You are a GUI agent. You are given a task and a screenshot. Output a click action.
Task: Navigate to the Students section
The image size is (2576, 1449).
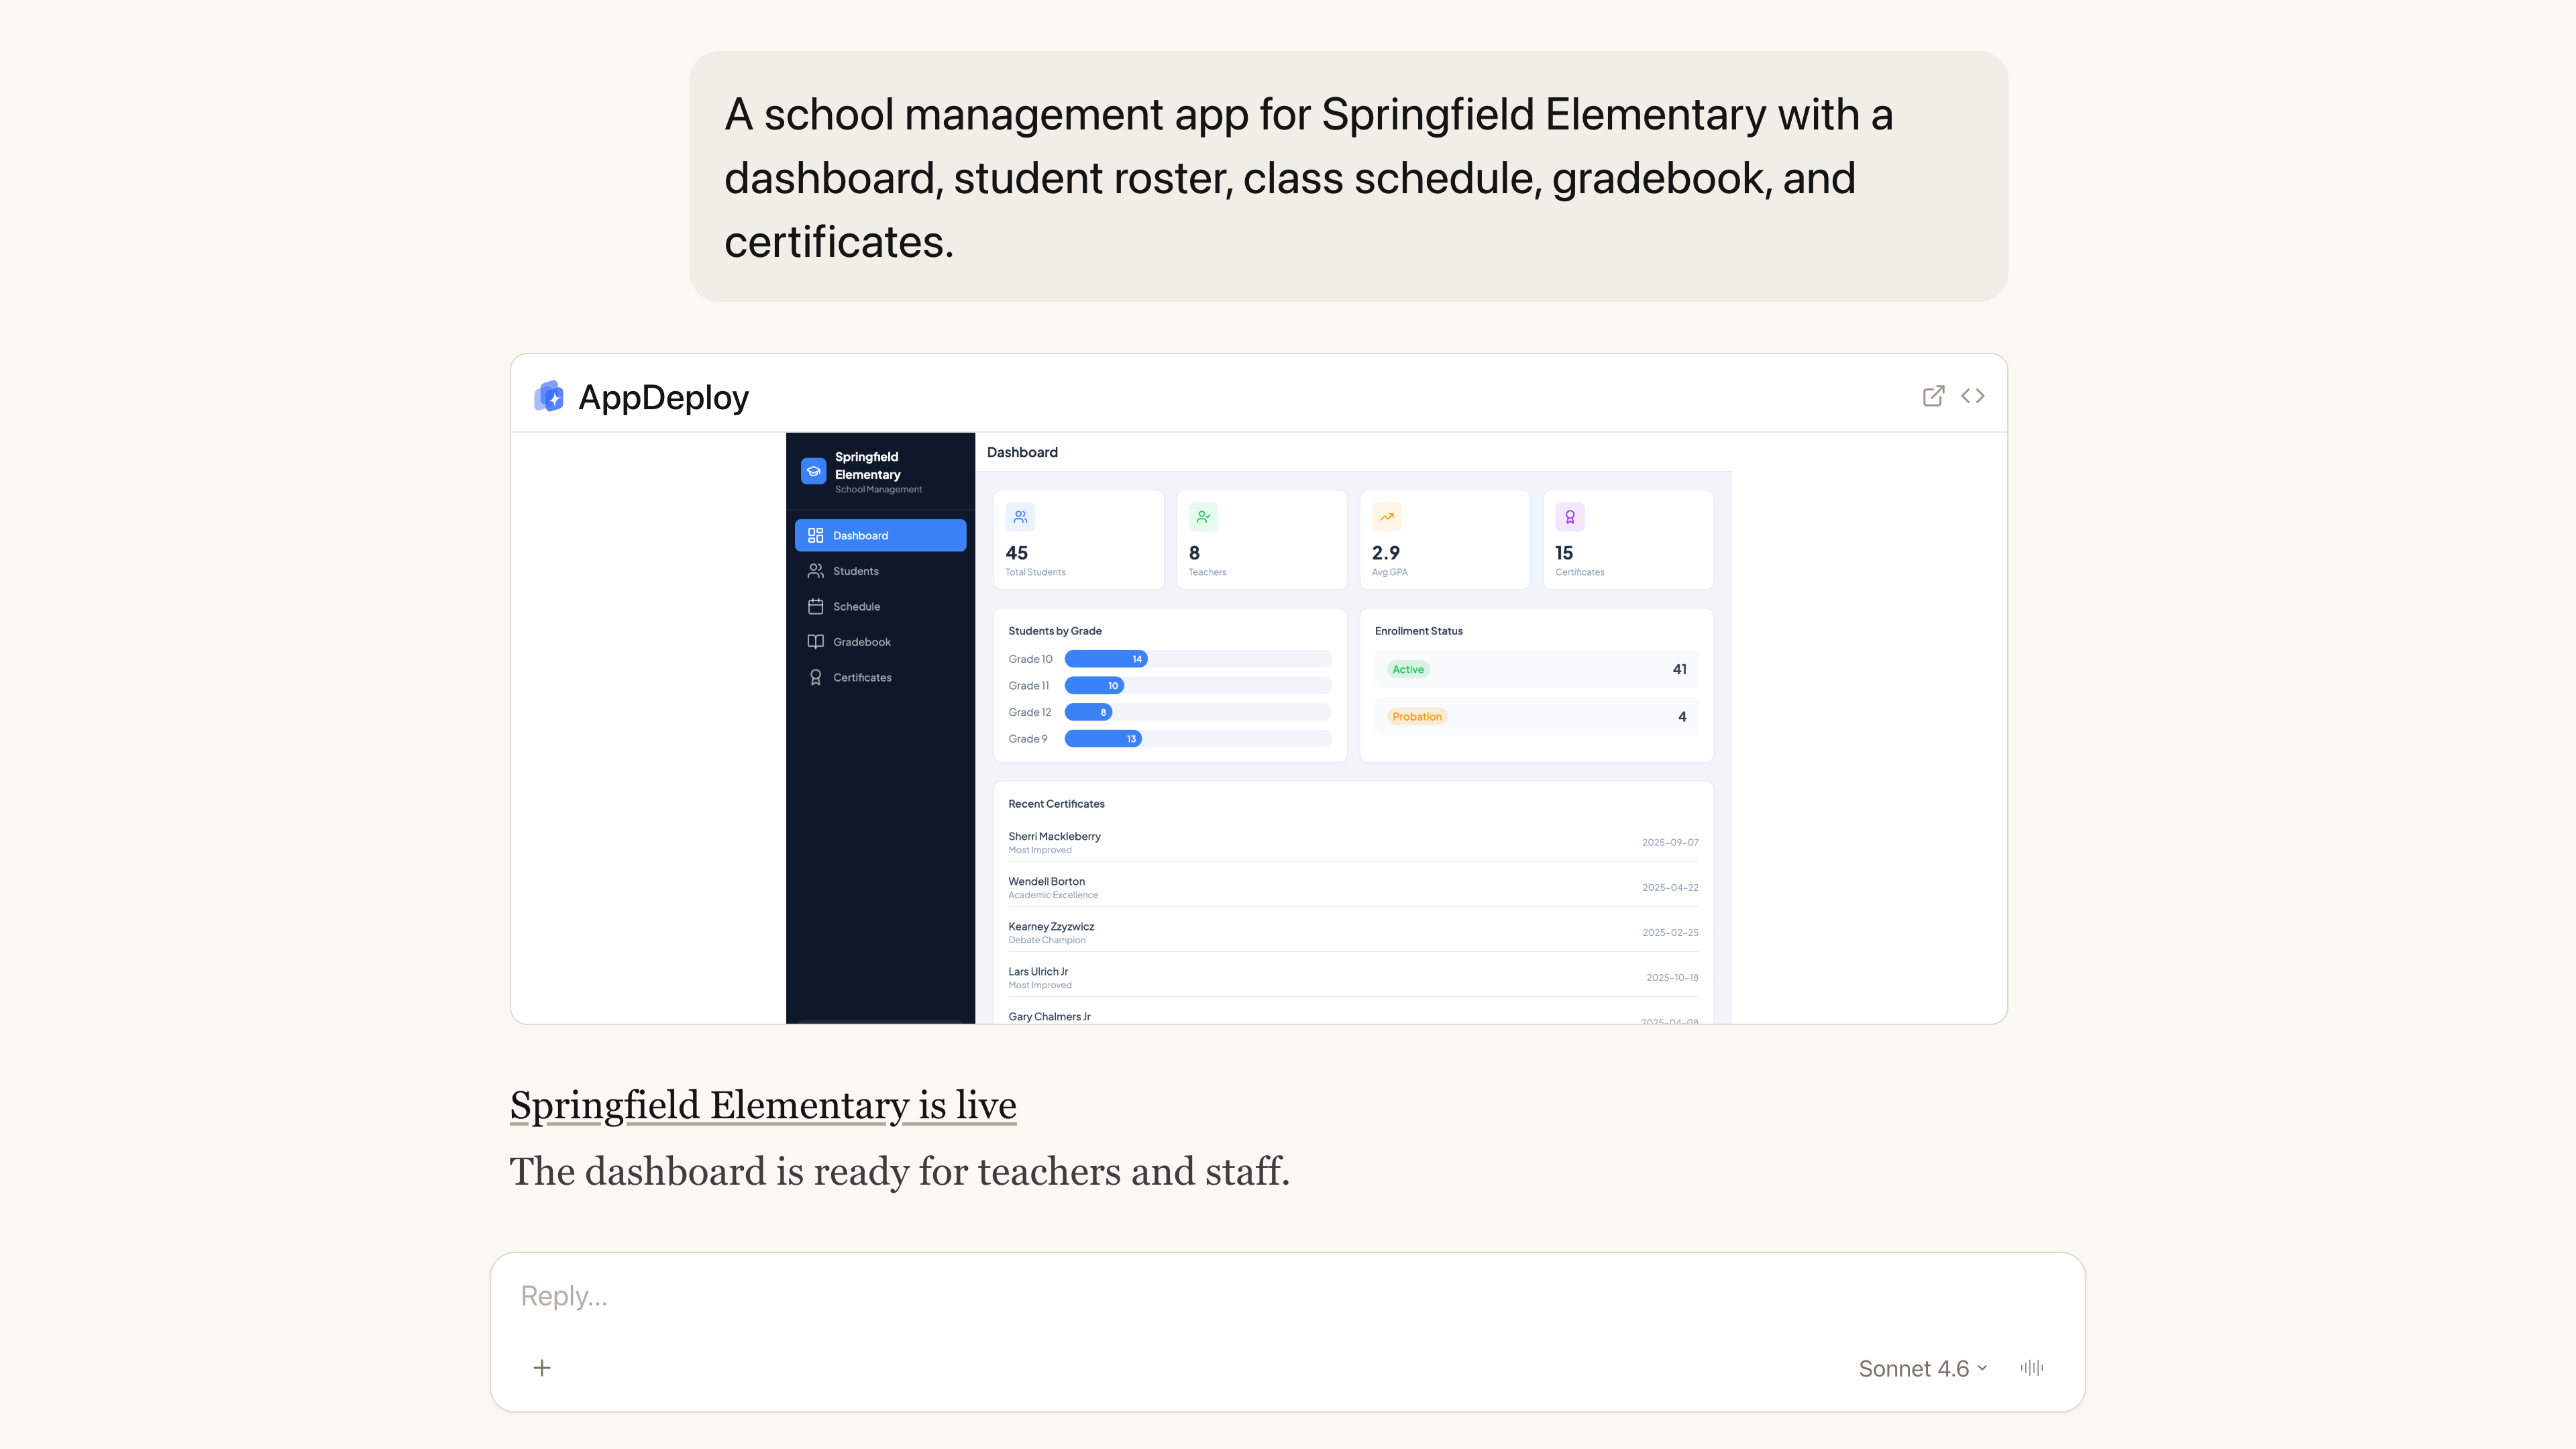856,571
